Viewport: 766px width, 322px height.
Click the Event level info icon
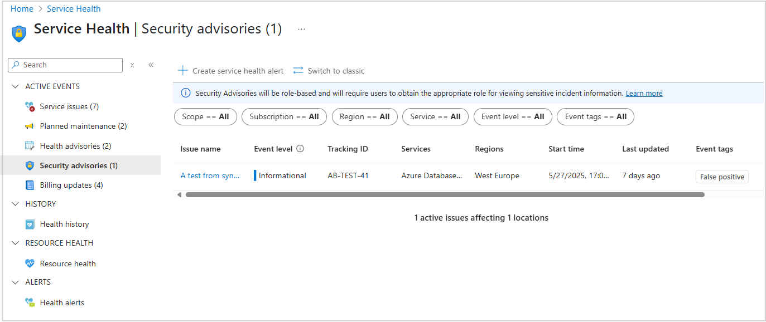tap(300, 149)
